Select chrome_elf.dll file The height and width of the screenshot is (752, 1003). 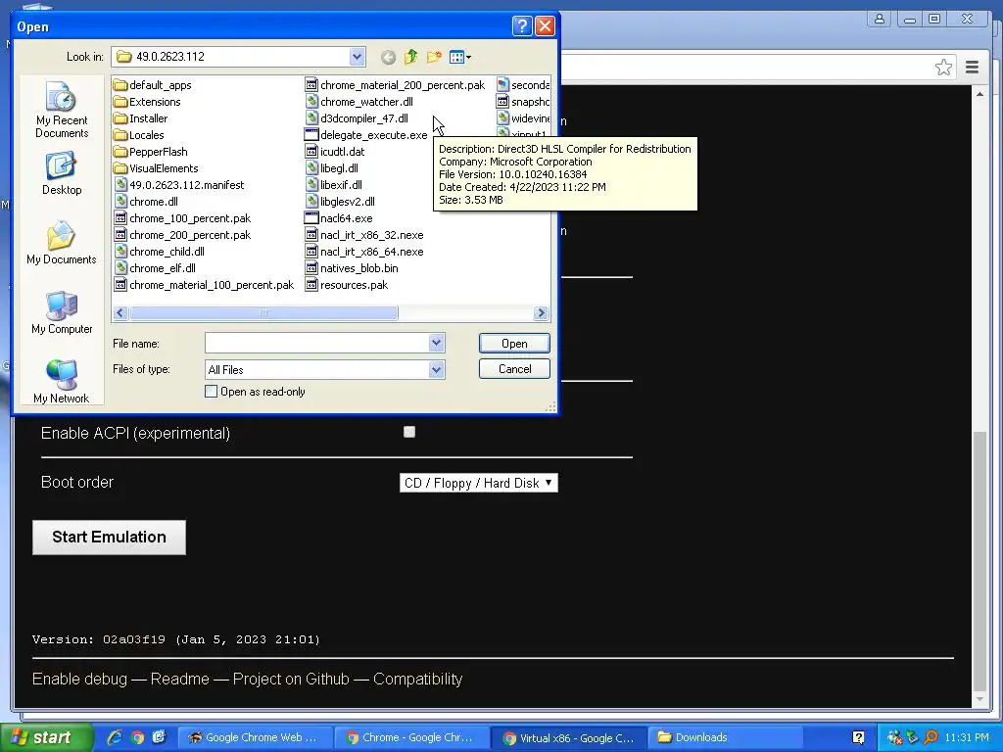[155, 268]
